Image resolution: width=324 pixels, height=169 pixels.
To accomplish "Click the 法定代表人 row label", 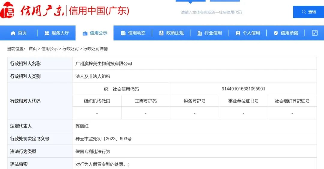I will [x=21, y=126].
